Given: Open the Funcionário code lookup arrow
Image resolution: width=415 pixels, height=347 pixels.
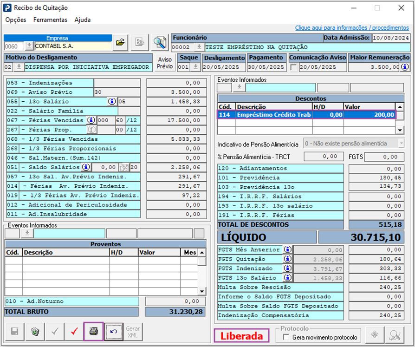Looking at the screenshot, I should (x=199, y=47).
